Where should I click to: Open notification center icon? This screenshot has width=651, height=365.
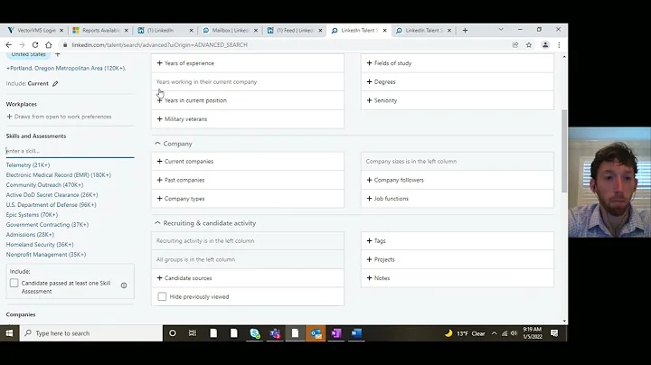pyautogui.click(x=554, y=333)
